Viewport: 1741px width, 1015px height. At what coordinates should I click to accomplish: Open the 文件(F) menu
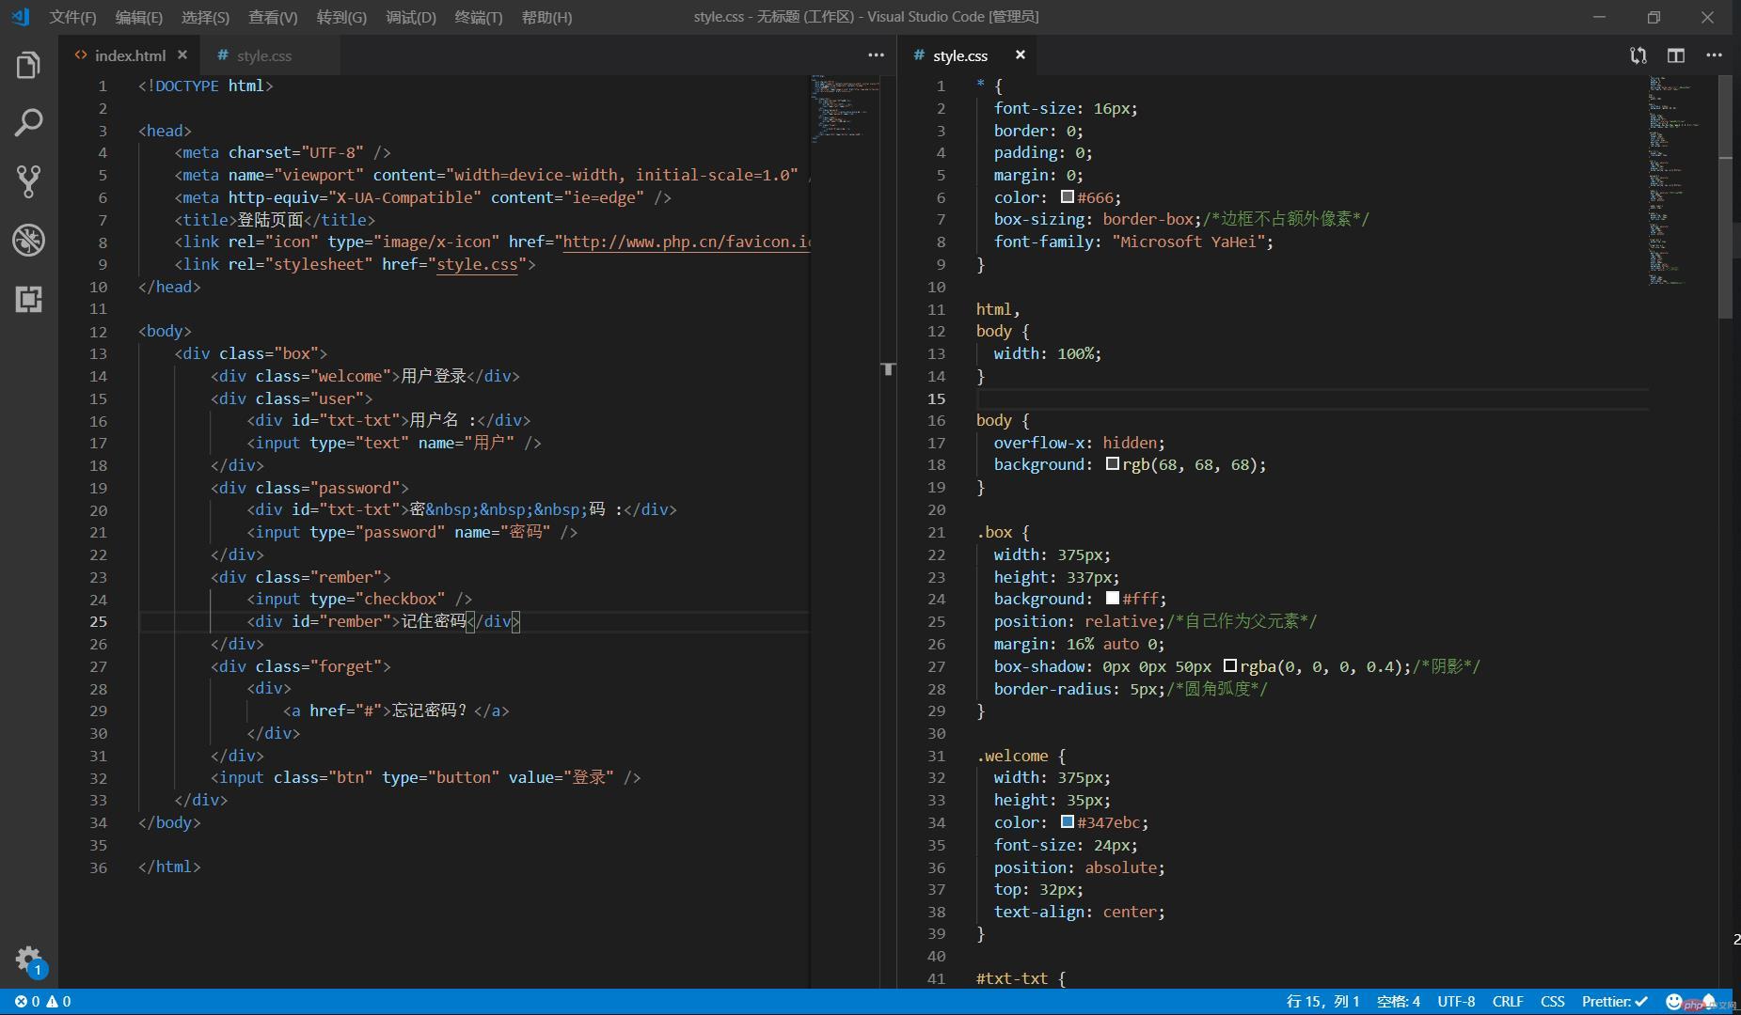pyautogui.click(x=72, y=17)
